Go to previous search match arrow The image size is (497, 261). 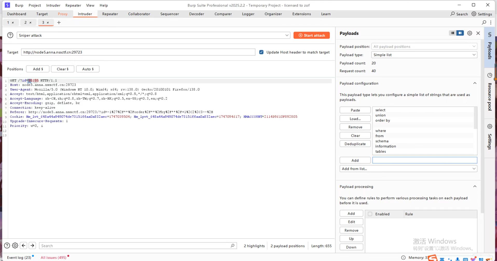(24, 245)
